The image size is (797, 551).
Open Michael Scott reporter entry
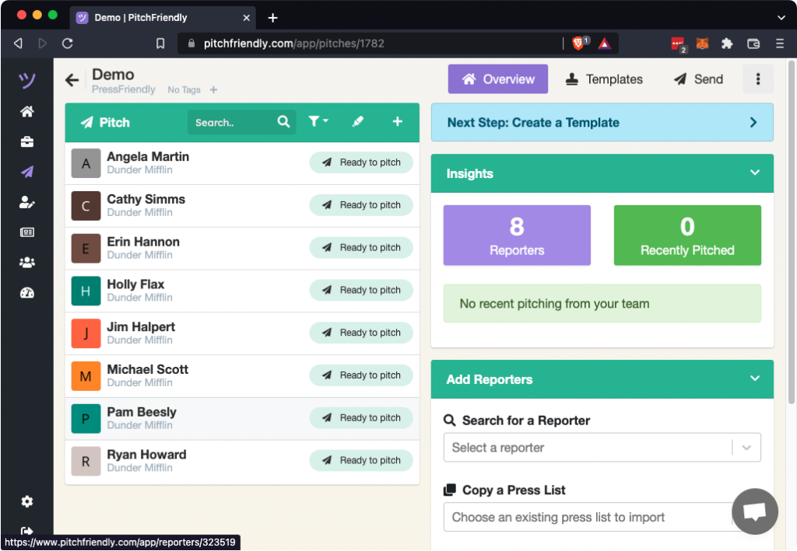(147, 370)
